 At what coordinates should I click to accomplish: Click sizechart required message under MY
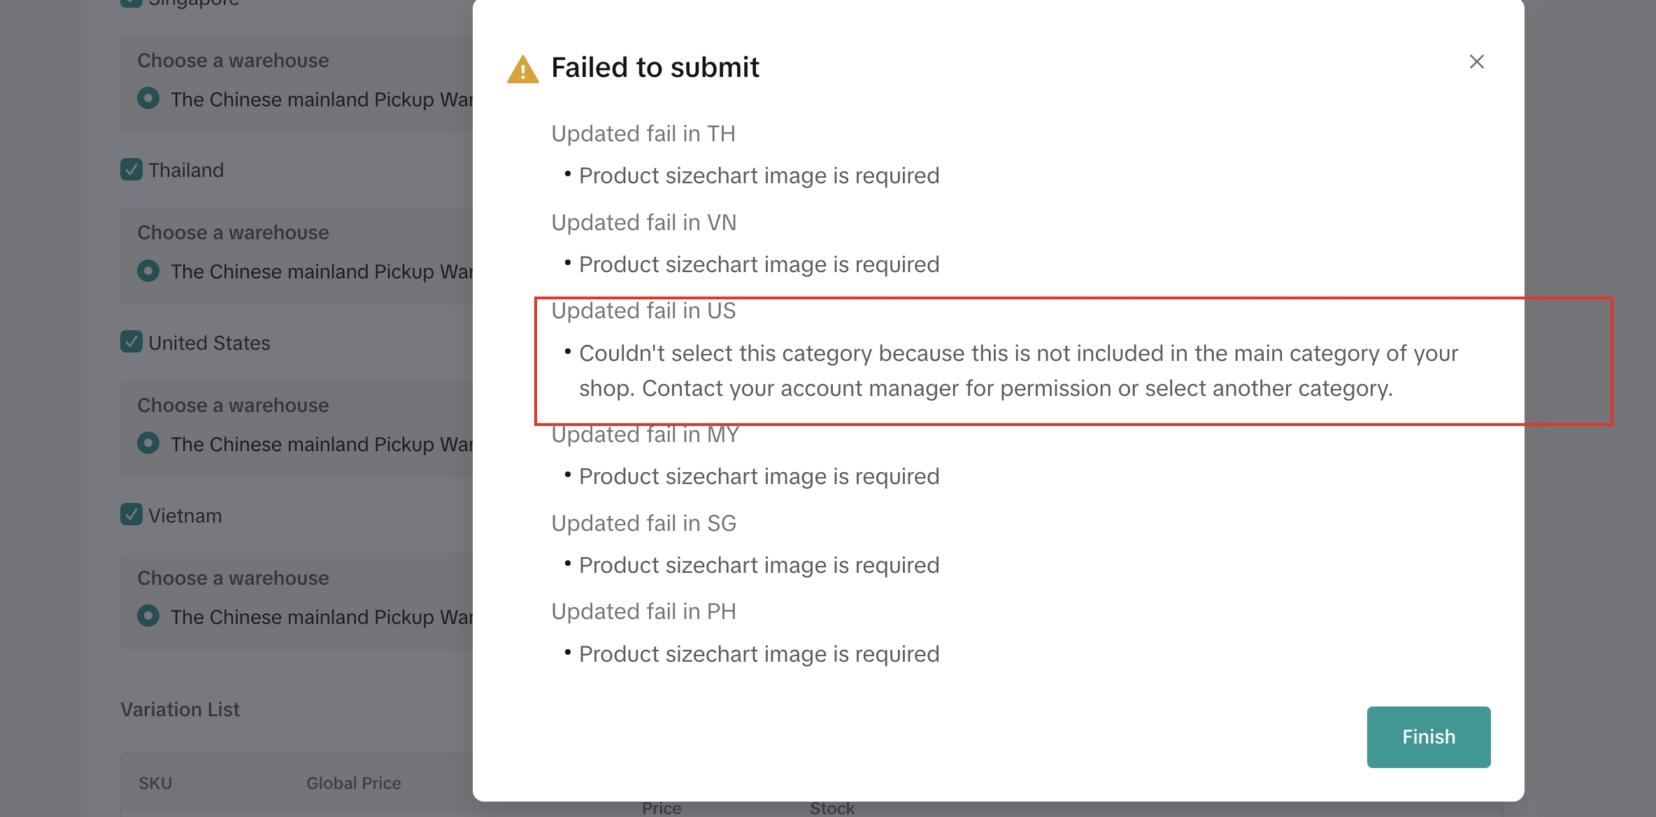(x=759, y=476)
